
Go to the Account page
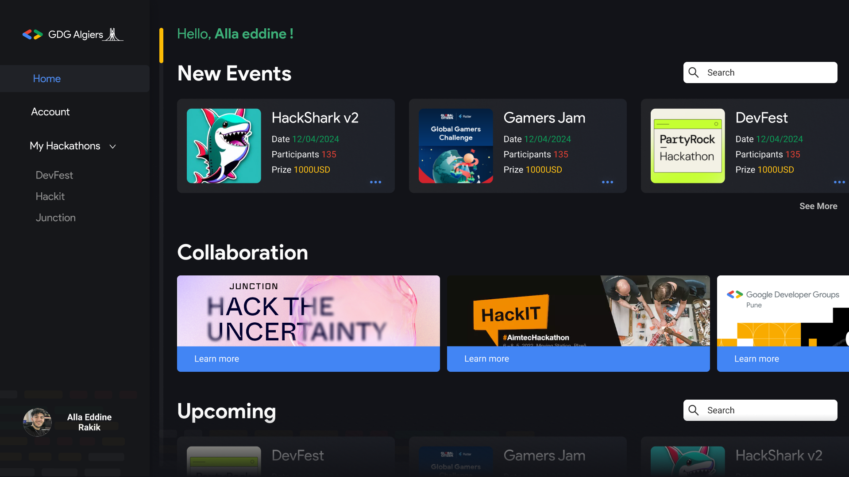point(50,112)
